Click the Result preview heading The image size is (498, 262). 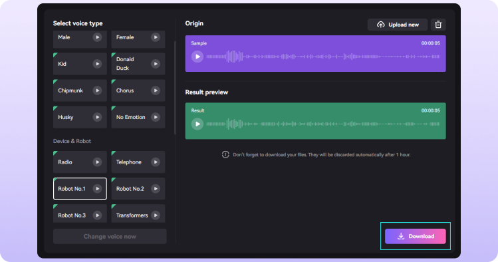coord(206,92)
